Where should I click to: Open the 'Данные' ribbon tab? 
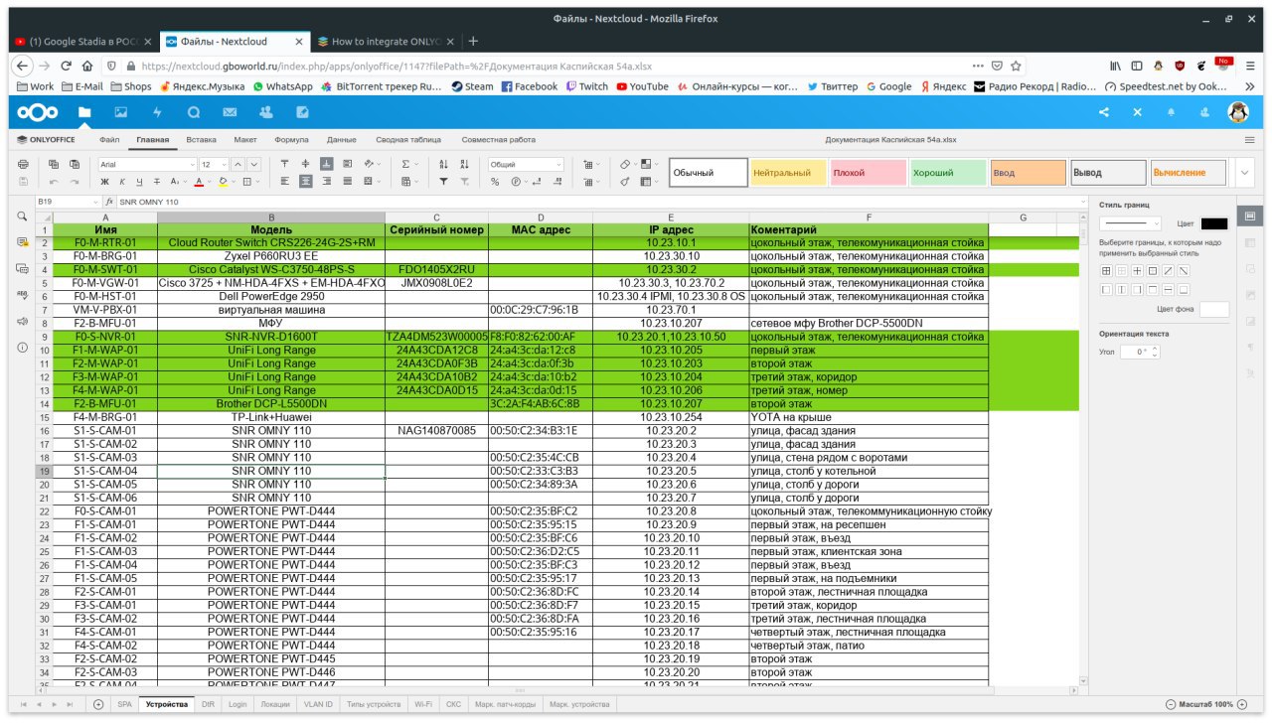[342, 140]
